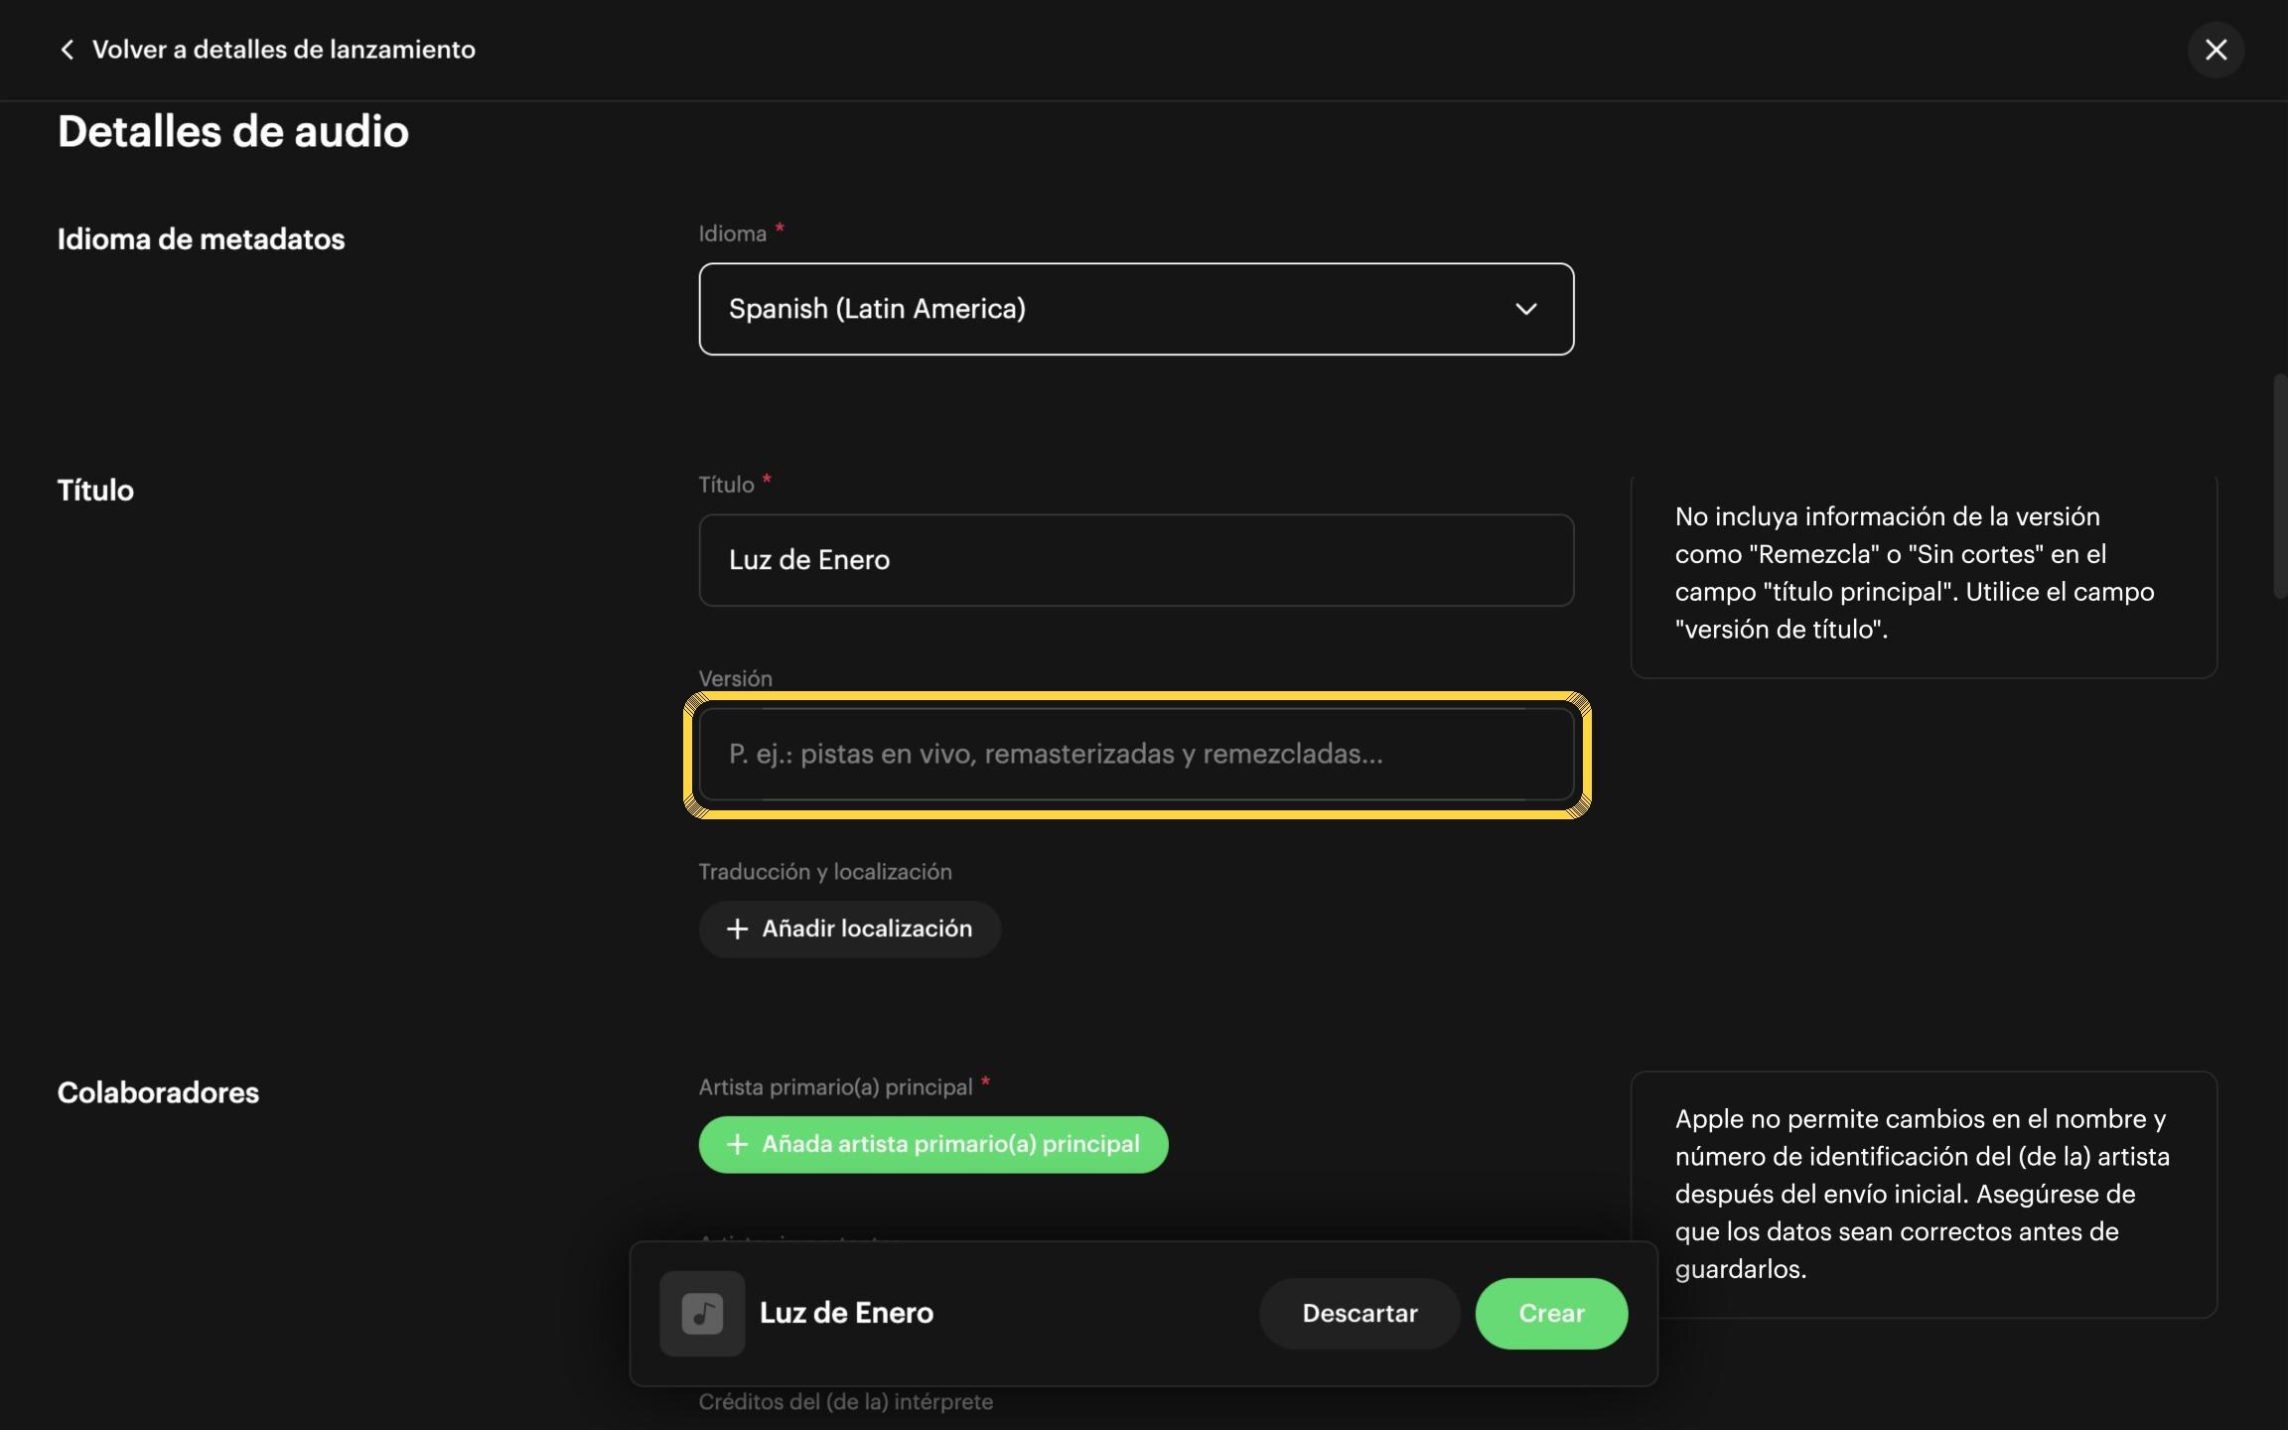Click the Traducción y localización label
The height and width of the screenshot is (1430, 2288).
click(x=825, y=872)
